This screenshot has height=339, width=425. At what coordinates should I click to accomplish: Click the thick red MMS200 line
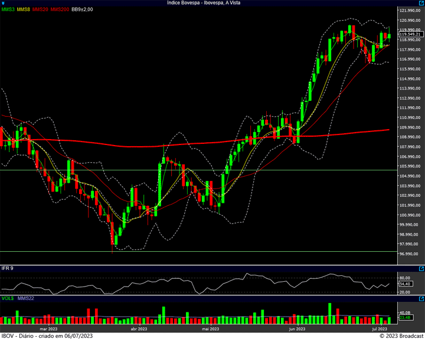pos(148,145)
